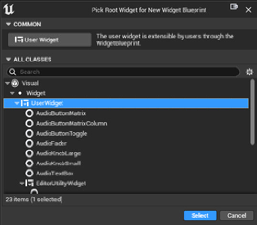Image resolution: width=257 pixels, height=225 pixels.
Task: Click the dock window icon in title bar
Action: coord(234,7)
